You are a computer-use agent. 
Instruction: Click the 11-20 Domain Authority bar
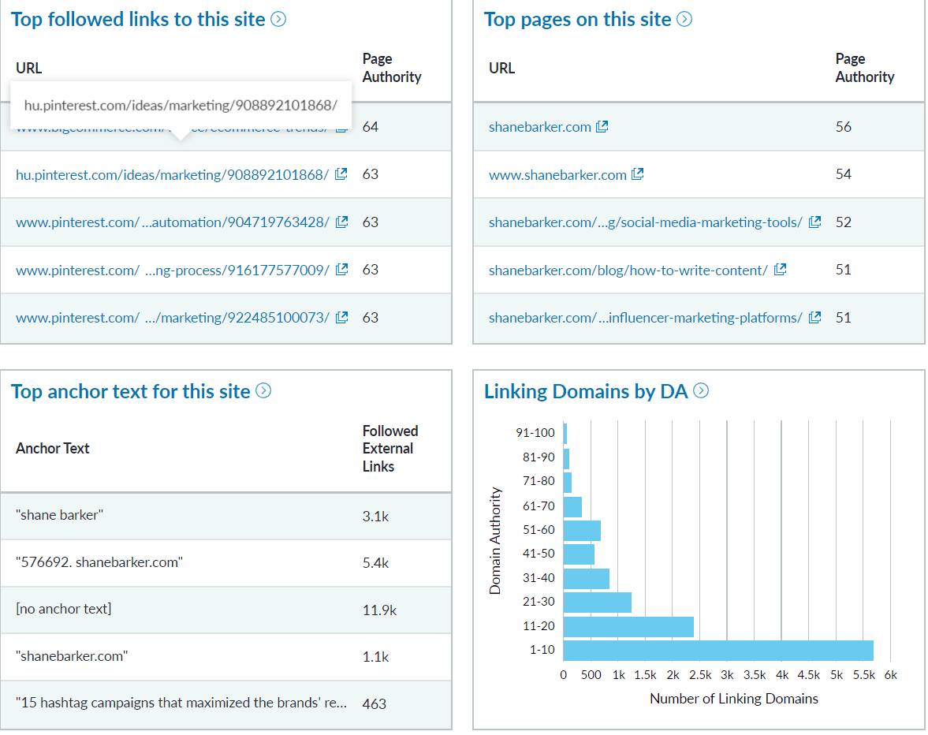click(628, 627)
